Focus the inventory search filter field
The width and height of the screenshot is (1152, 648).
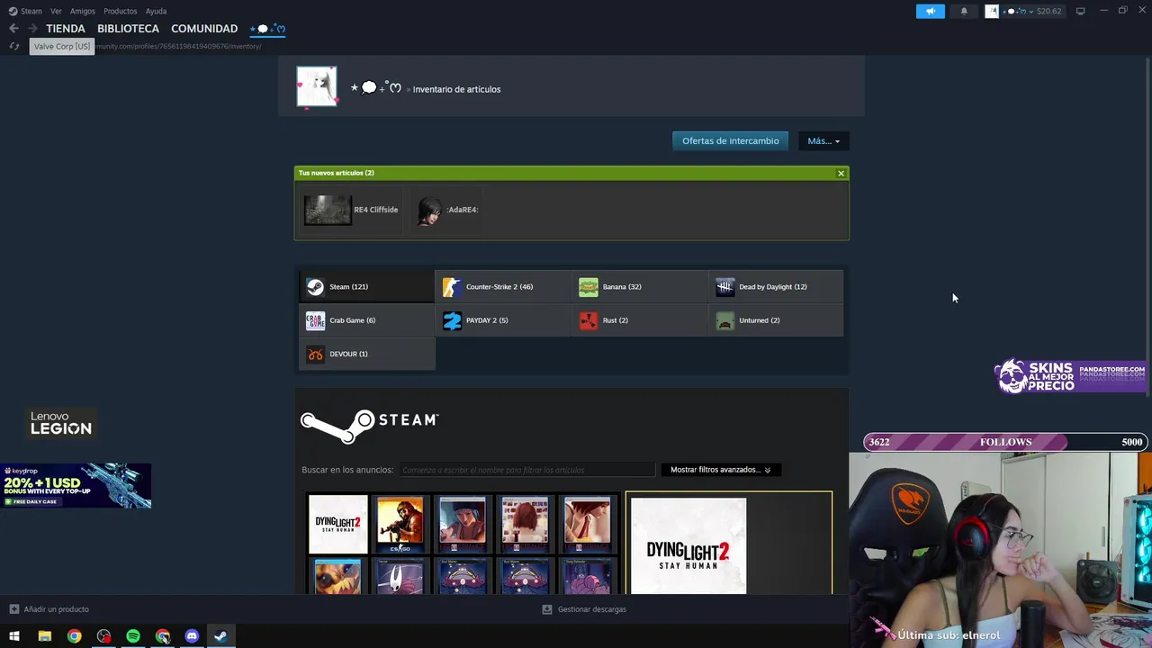point(527,470)
